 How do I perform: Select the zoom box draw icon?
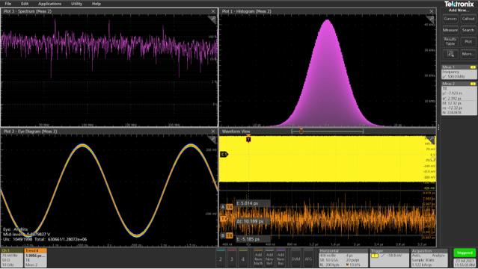450,54
